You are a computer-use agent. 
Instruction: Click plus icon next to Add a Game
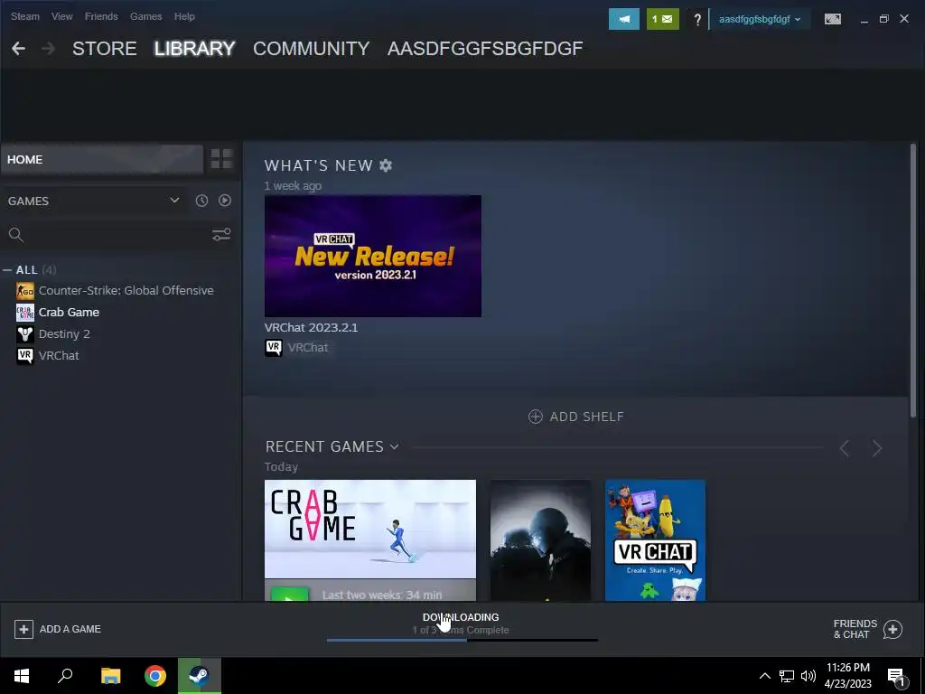pyautogui.click(x=23, y=629)
